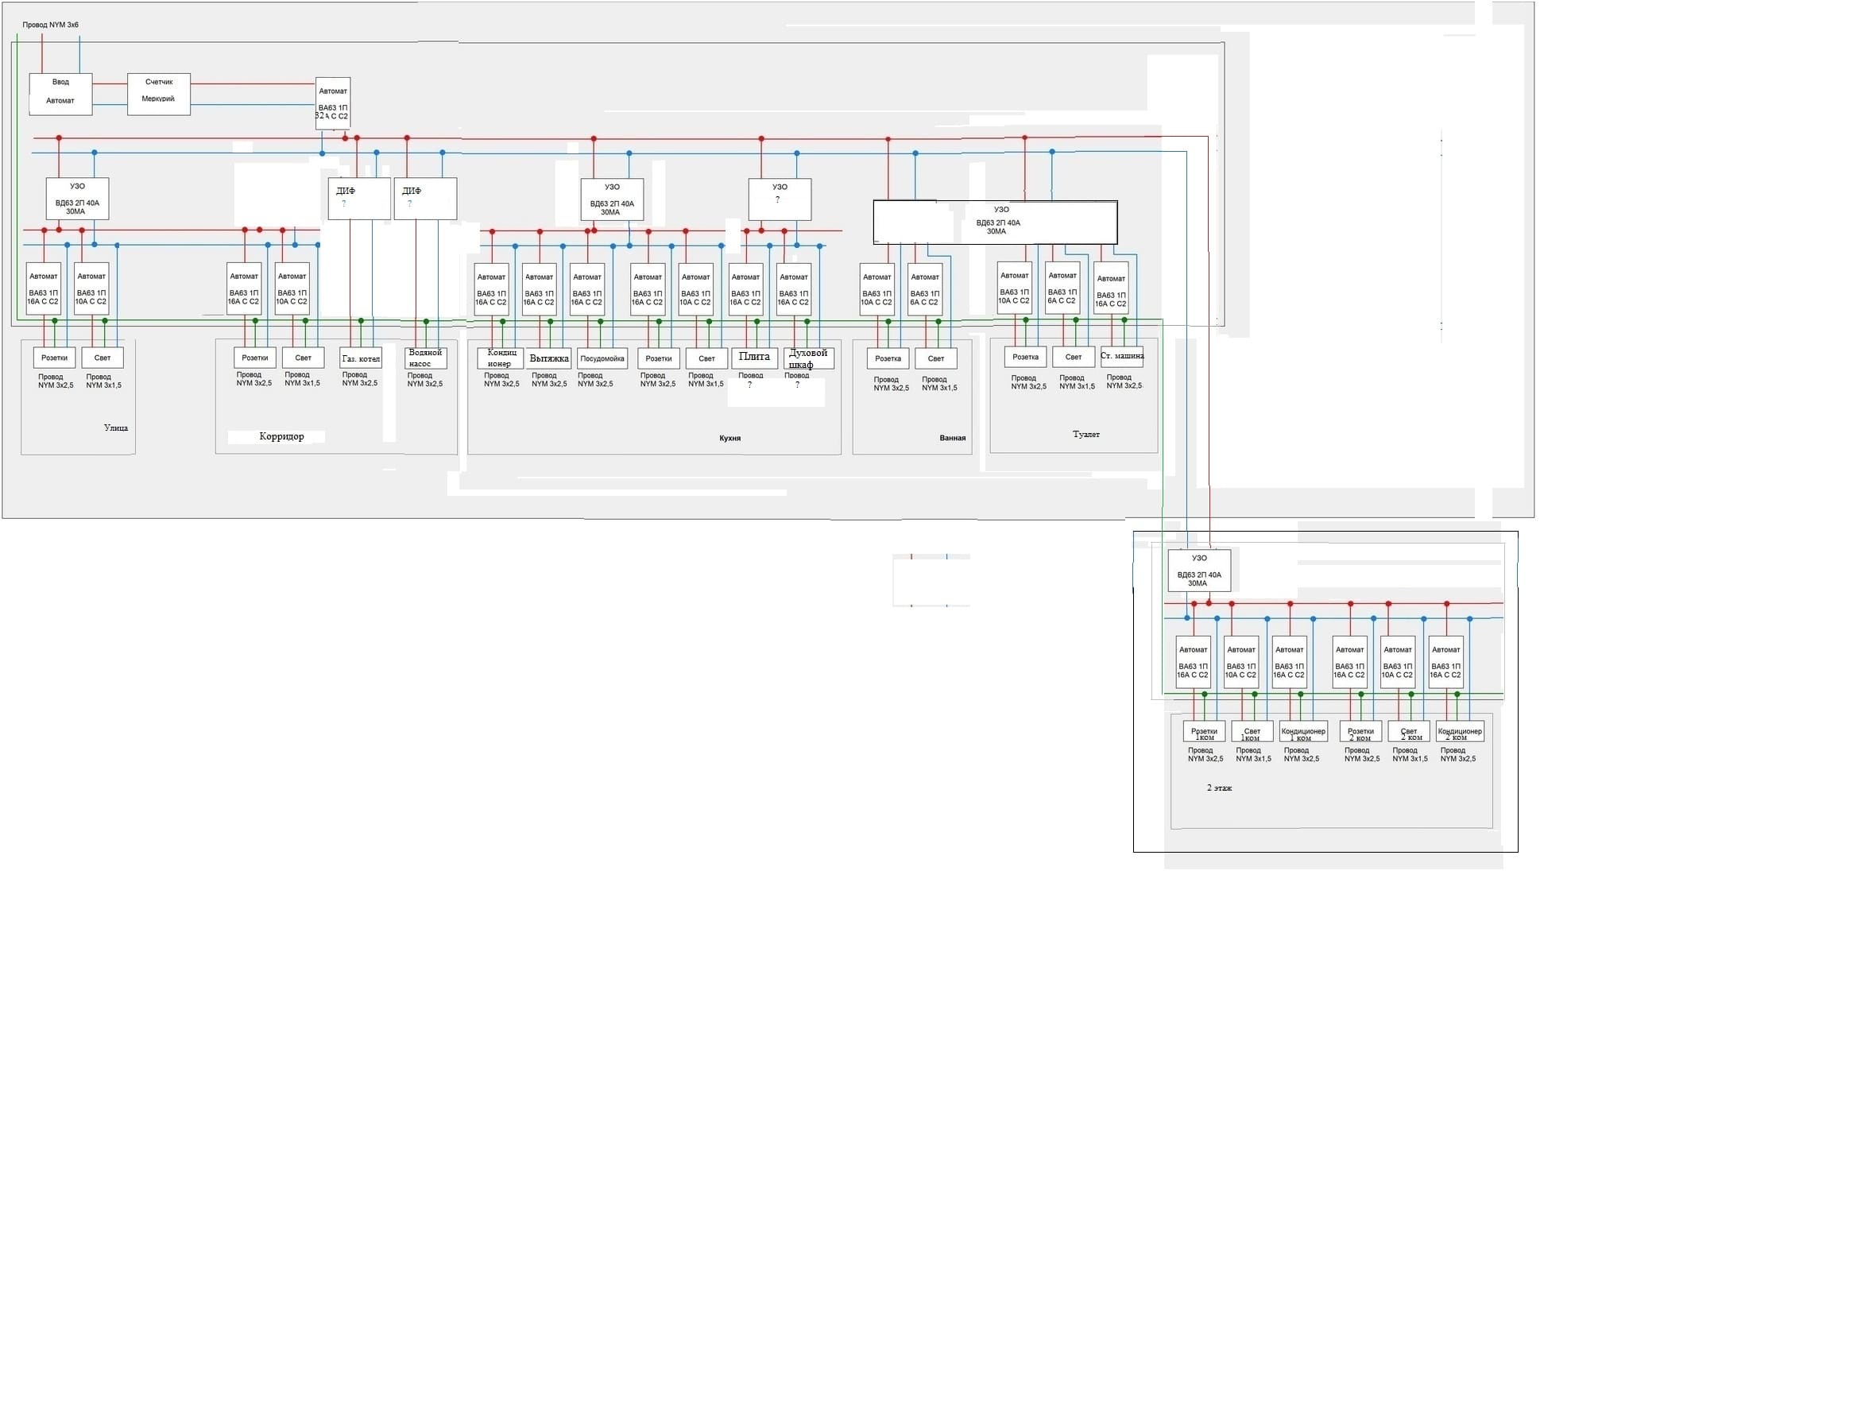This screenshot has width=1869, height=1424.
Task: Click the 32A Автомат ВА63 box
Action: coord(332,103)
